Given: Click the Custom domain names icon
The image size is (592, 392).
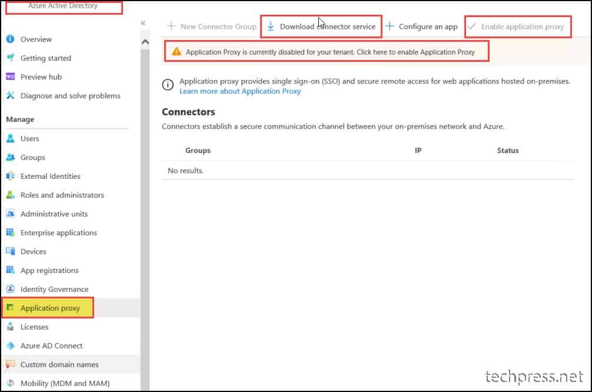Looking at the screenshot, I should coord(10,364).
